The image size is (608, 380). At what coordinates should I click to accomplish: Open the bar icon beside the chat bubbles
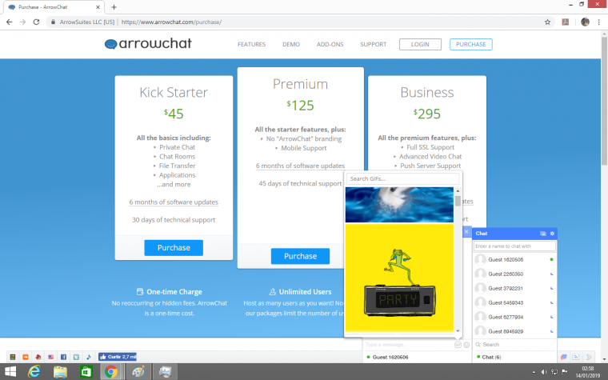coord(576,357)
